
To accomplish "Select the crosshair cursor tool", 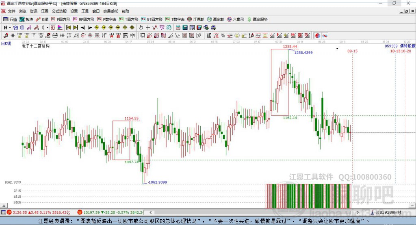I will (x=148, y=27).
